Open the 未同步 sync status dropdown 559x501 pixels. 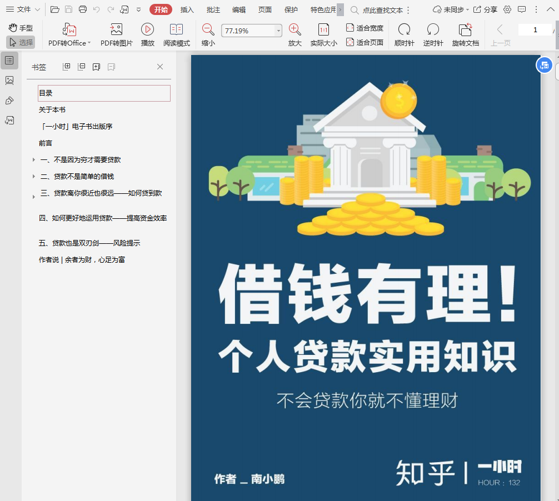[x=451, y=9]
